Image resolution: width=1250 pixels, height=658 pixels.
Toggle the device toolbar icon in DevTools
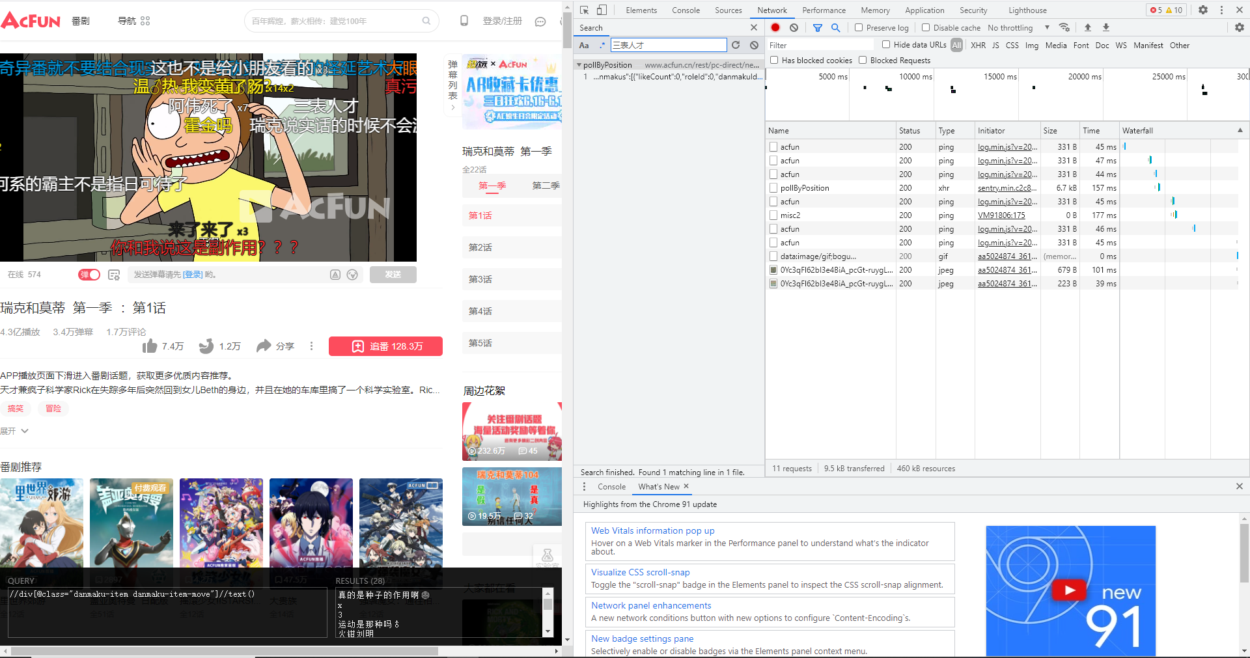coord(602,10)
